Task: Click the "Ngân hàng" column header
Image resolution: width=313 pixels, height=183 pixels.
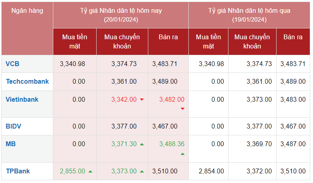Action: point(27,11)
